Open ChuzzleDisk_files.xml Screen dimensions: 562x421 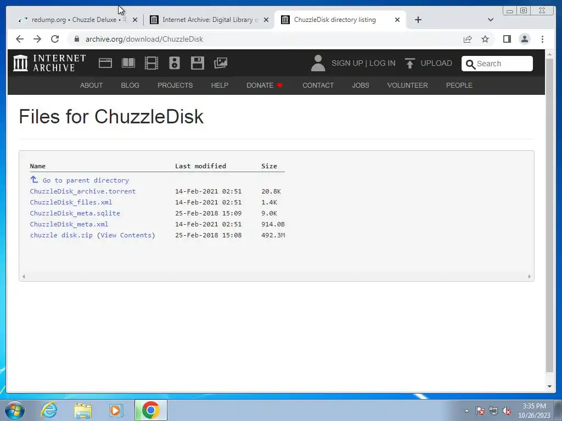click(71, 202)
